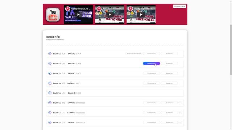The width and height of the screenshot is (232, 130).
Task: Click the KZT tenge currency icon
Action: 50,83
